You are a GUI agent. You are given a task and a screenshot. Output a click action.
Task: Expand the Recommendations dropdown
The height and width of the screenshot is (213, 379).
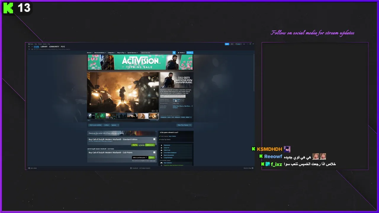click(100, 53)
